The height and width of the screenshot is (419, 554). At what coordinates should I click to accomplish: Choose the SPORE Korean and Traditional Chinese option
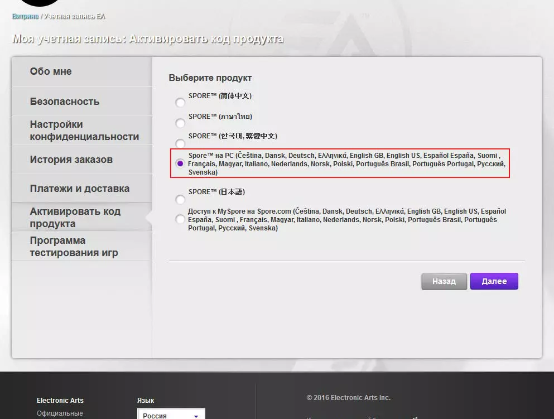[x=180, y=143]
